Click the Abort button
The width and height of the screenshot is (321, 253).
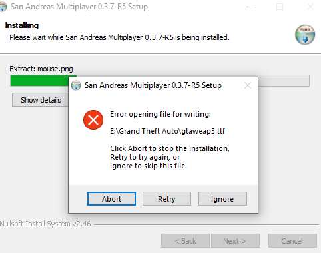click(111, 199)
